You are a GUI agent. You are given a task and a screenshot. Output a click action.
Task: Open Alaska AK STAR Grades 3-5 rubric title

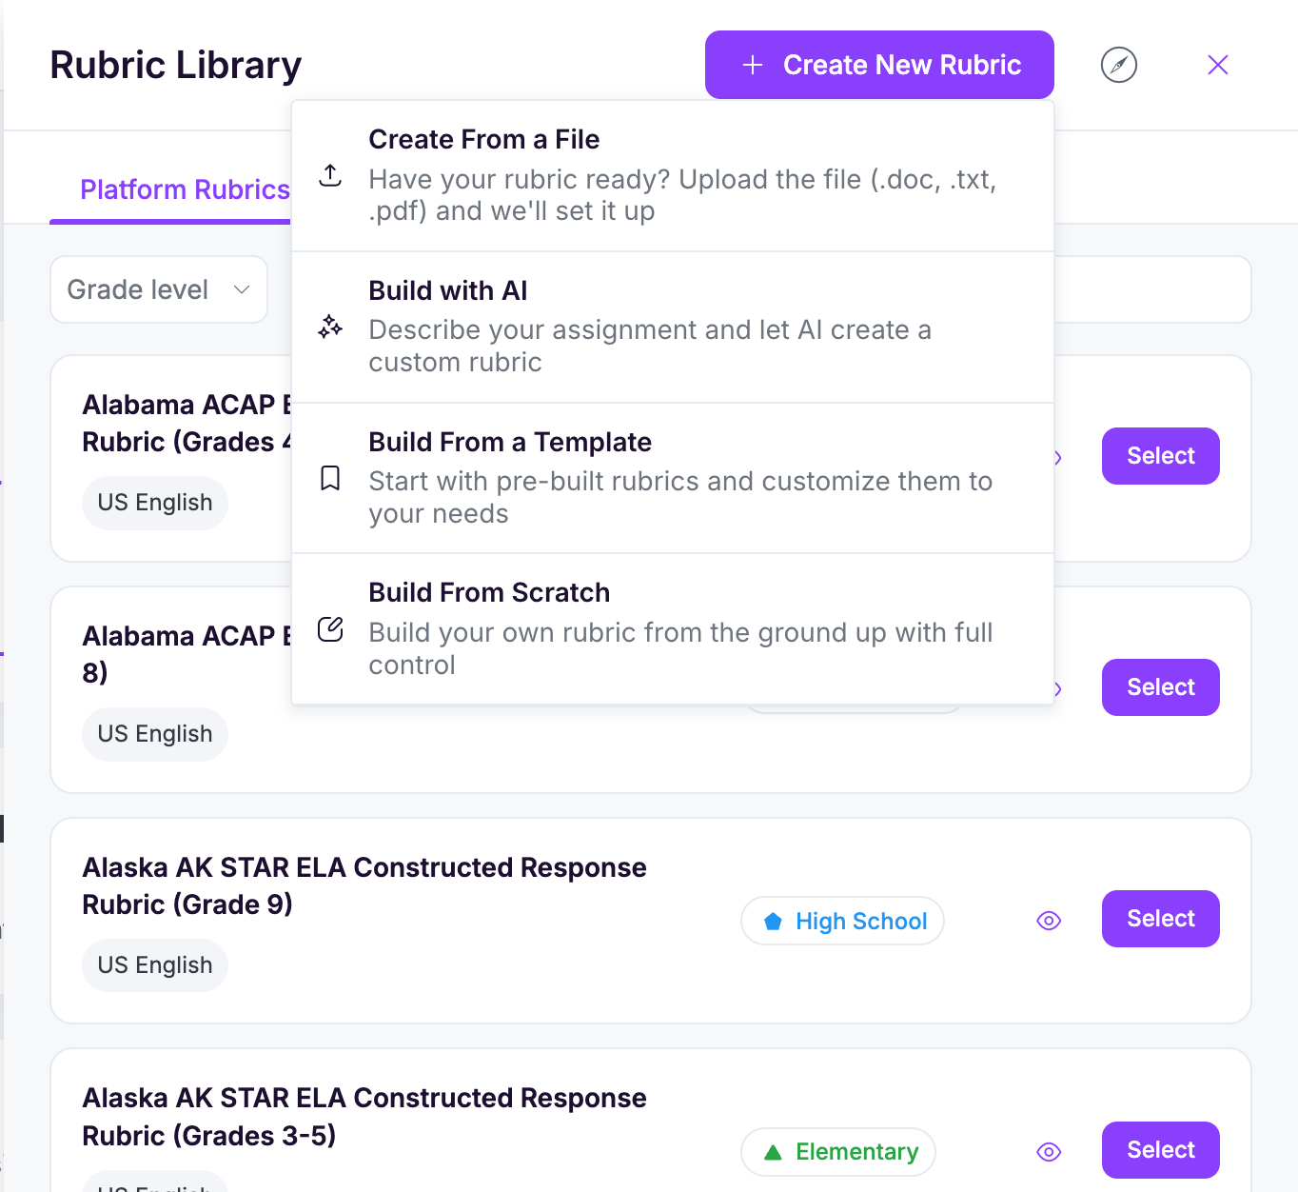click(364, 1117)
